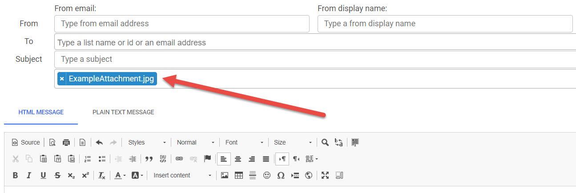This screenshot has height=193, width=576.
Task: Toggle Bold formatting
Action: tap(15, 175)
